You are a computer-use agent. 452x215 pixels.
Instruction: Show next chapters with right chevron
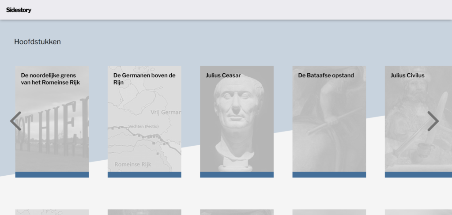pyautogui.click(x=433, y=121)
